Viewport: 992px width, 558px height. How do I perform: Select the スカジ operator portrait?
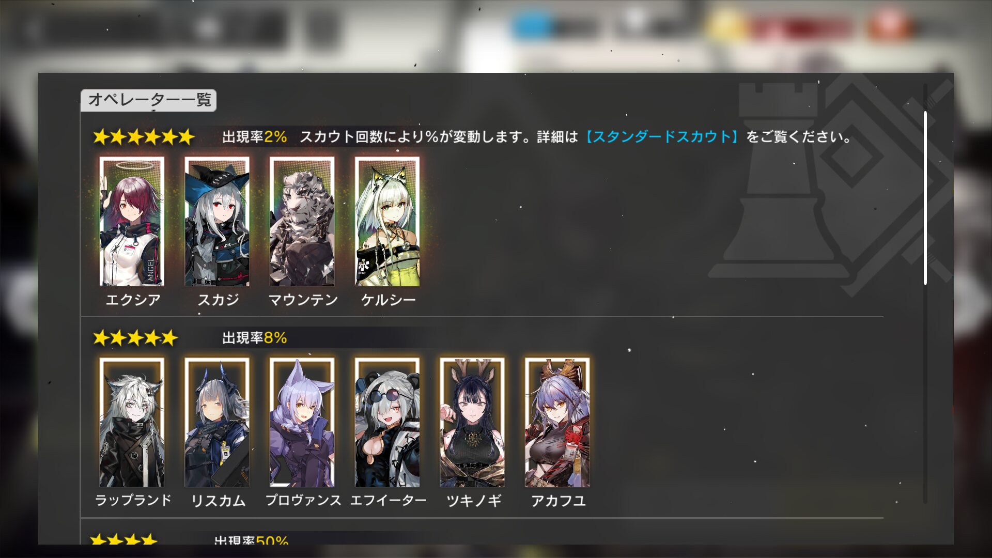coord(217,222)
